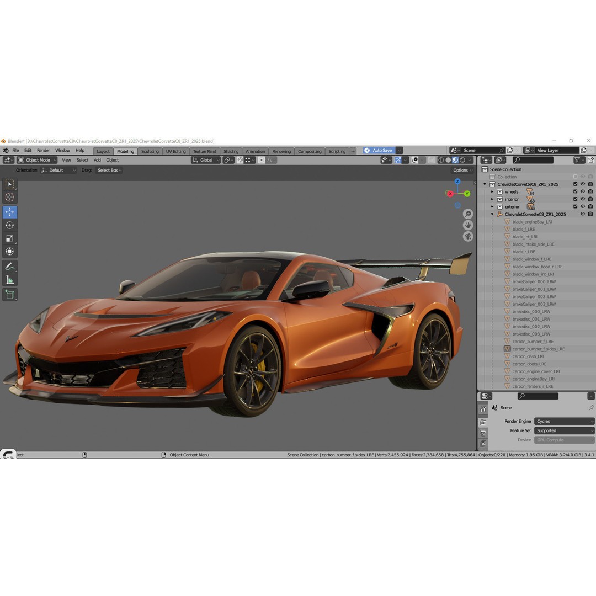Click the green Y axis on navigation gizmo
The height and width of the screenshot is (596, 596).
tap(467, 194)
